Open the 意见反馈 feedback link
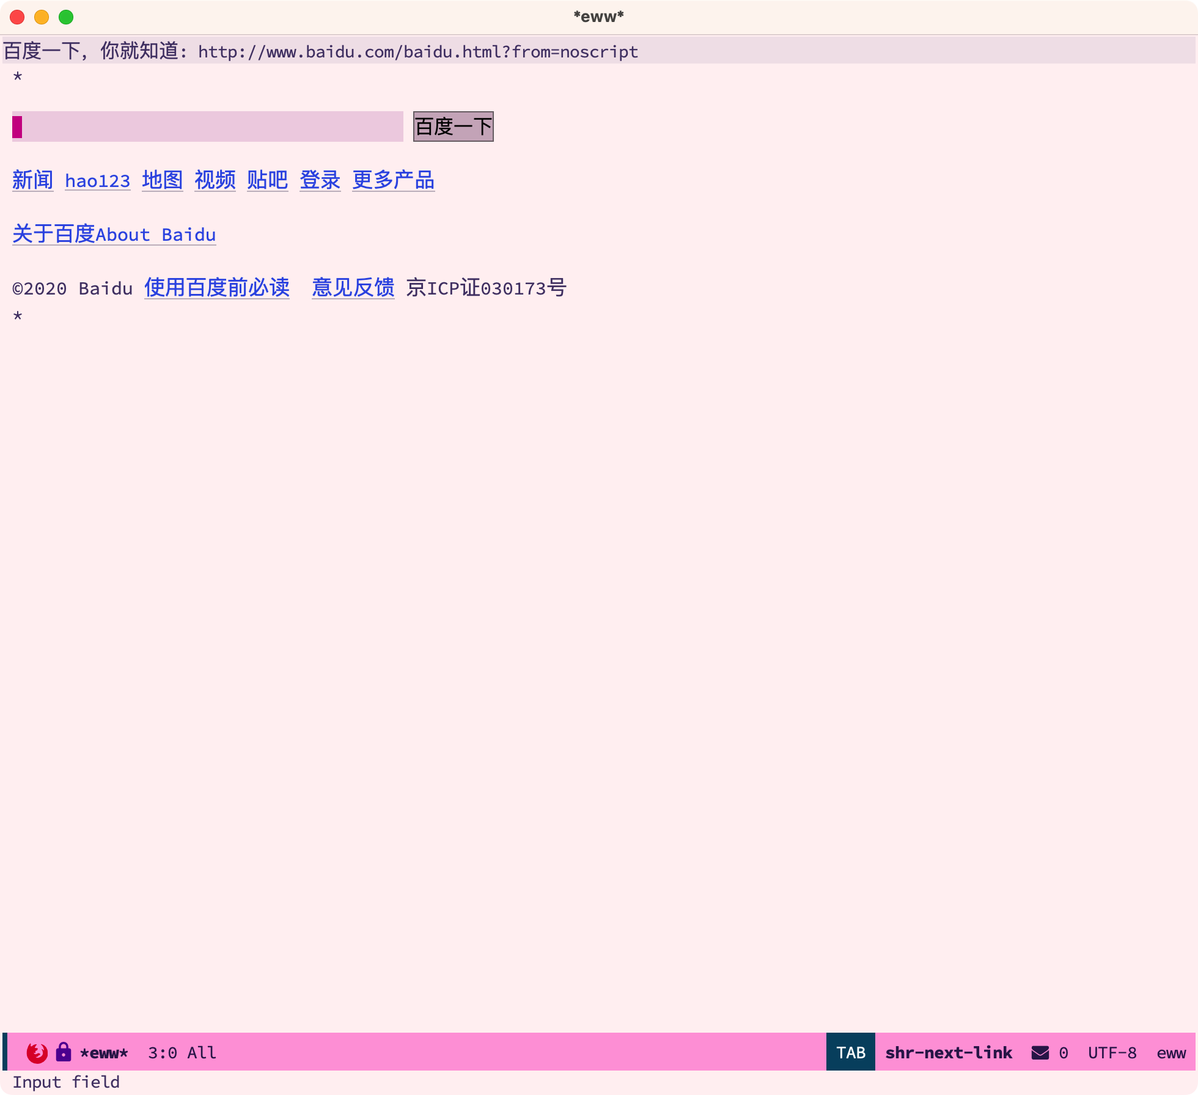This screenshot has width=1198, height=1095. coord(353,288)
